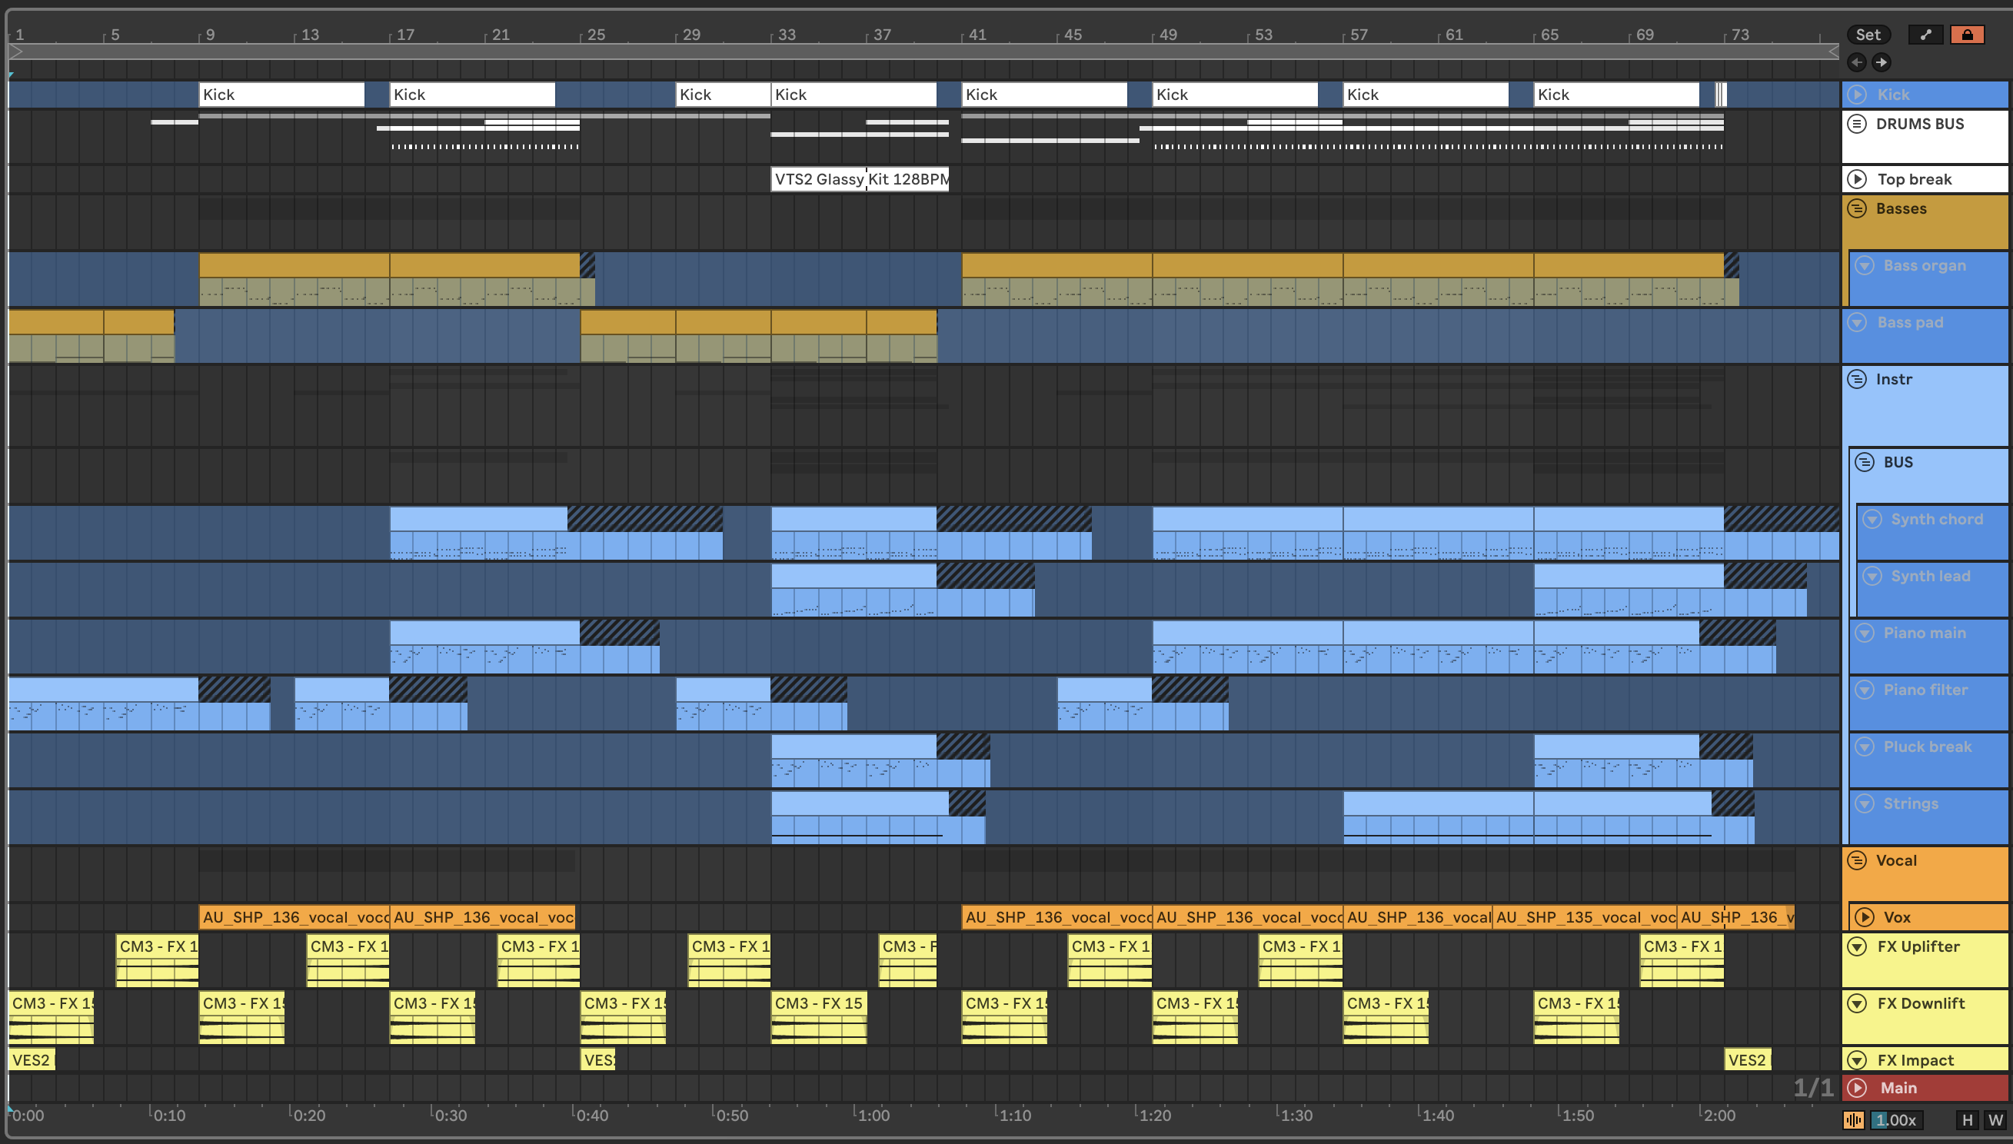Click the overview bar left edge handle
The width and height of the screenshot is (2013, 1144).
click(x=15, y=51)
